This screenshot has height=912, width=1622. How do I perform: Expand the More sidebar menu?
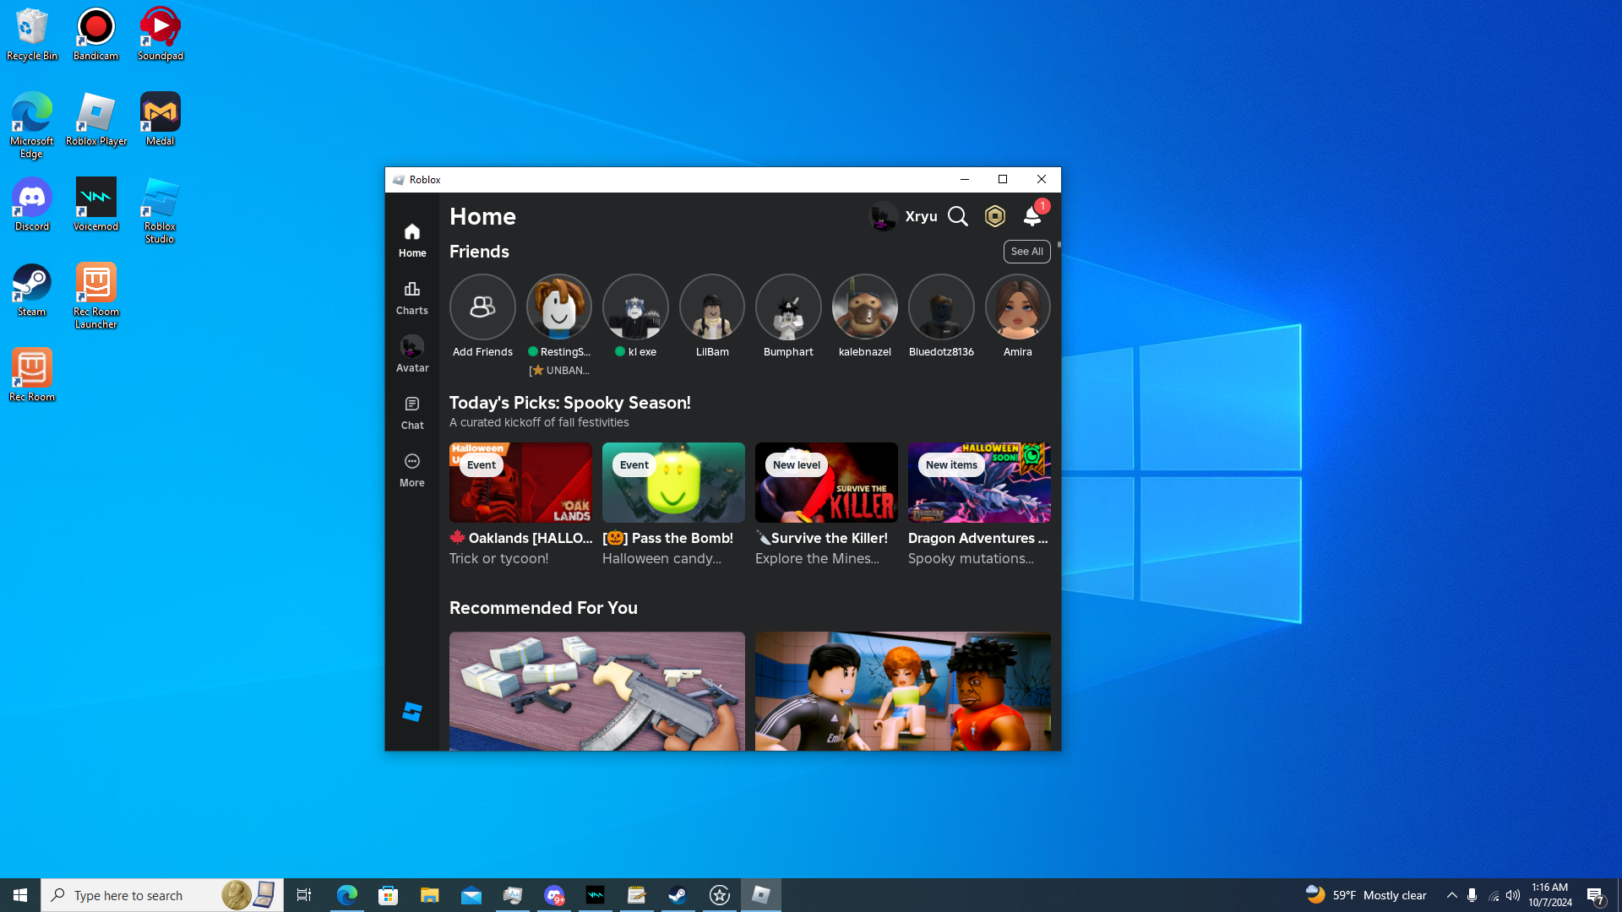pos(412,470)
